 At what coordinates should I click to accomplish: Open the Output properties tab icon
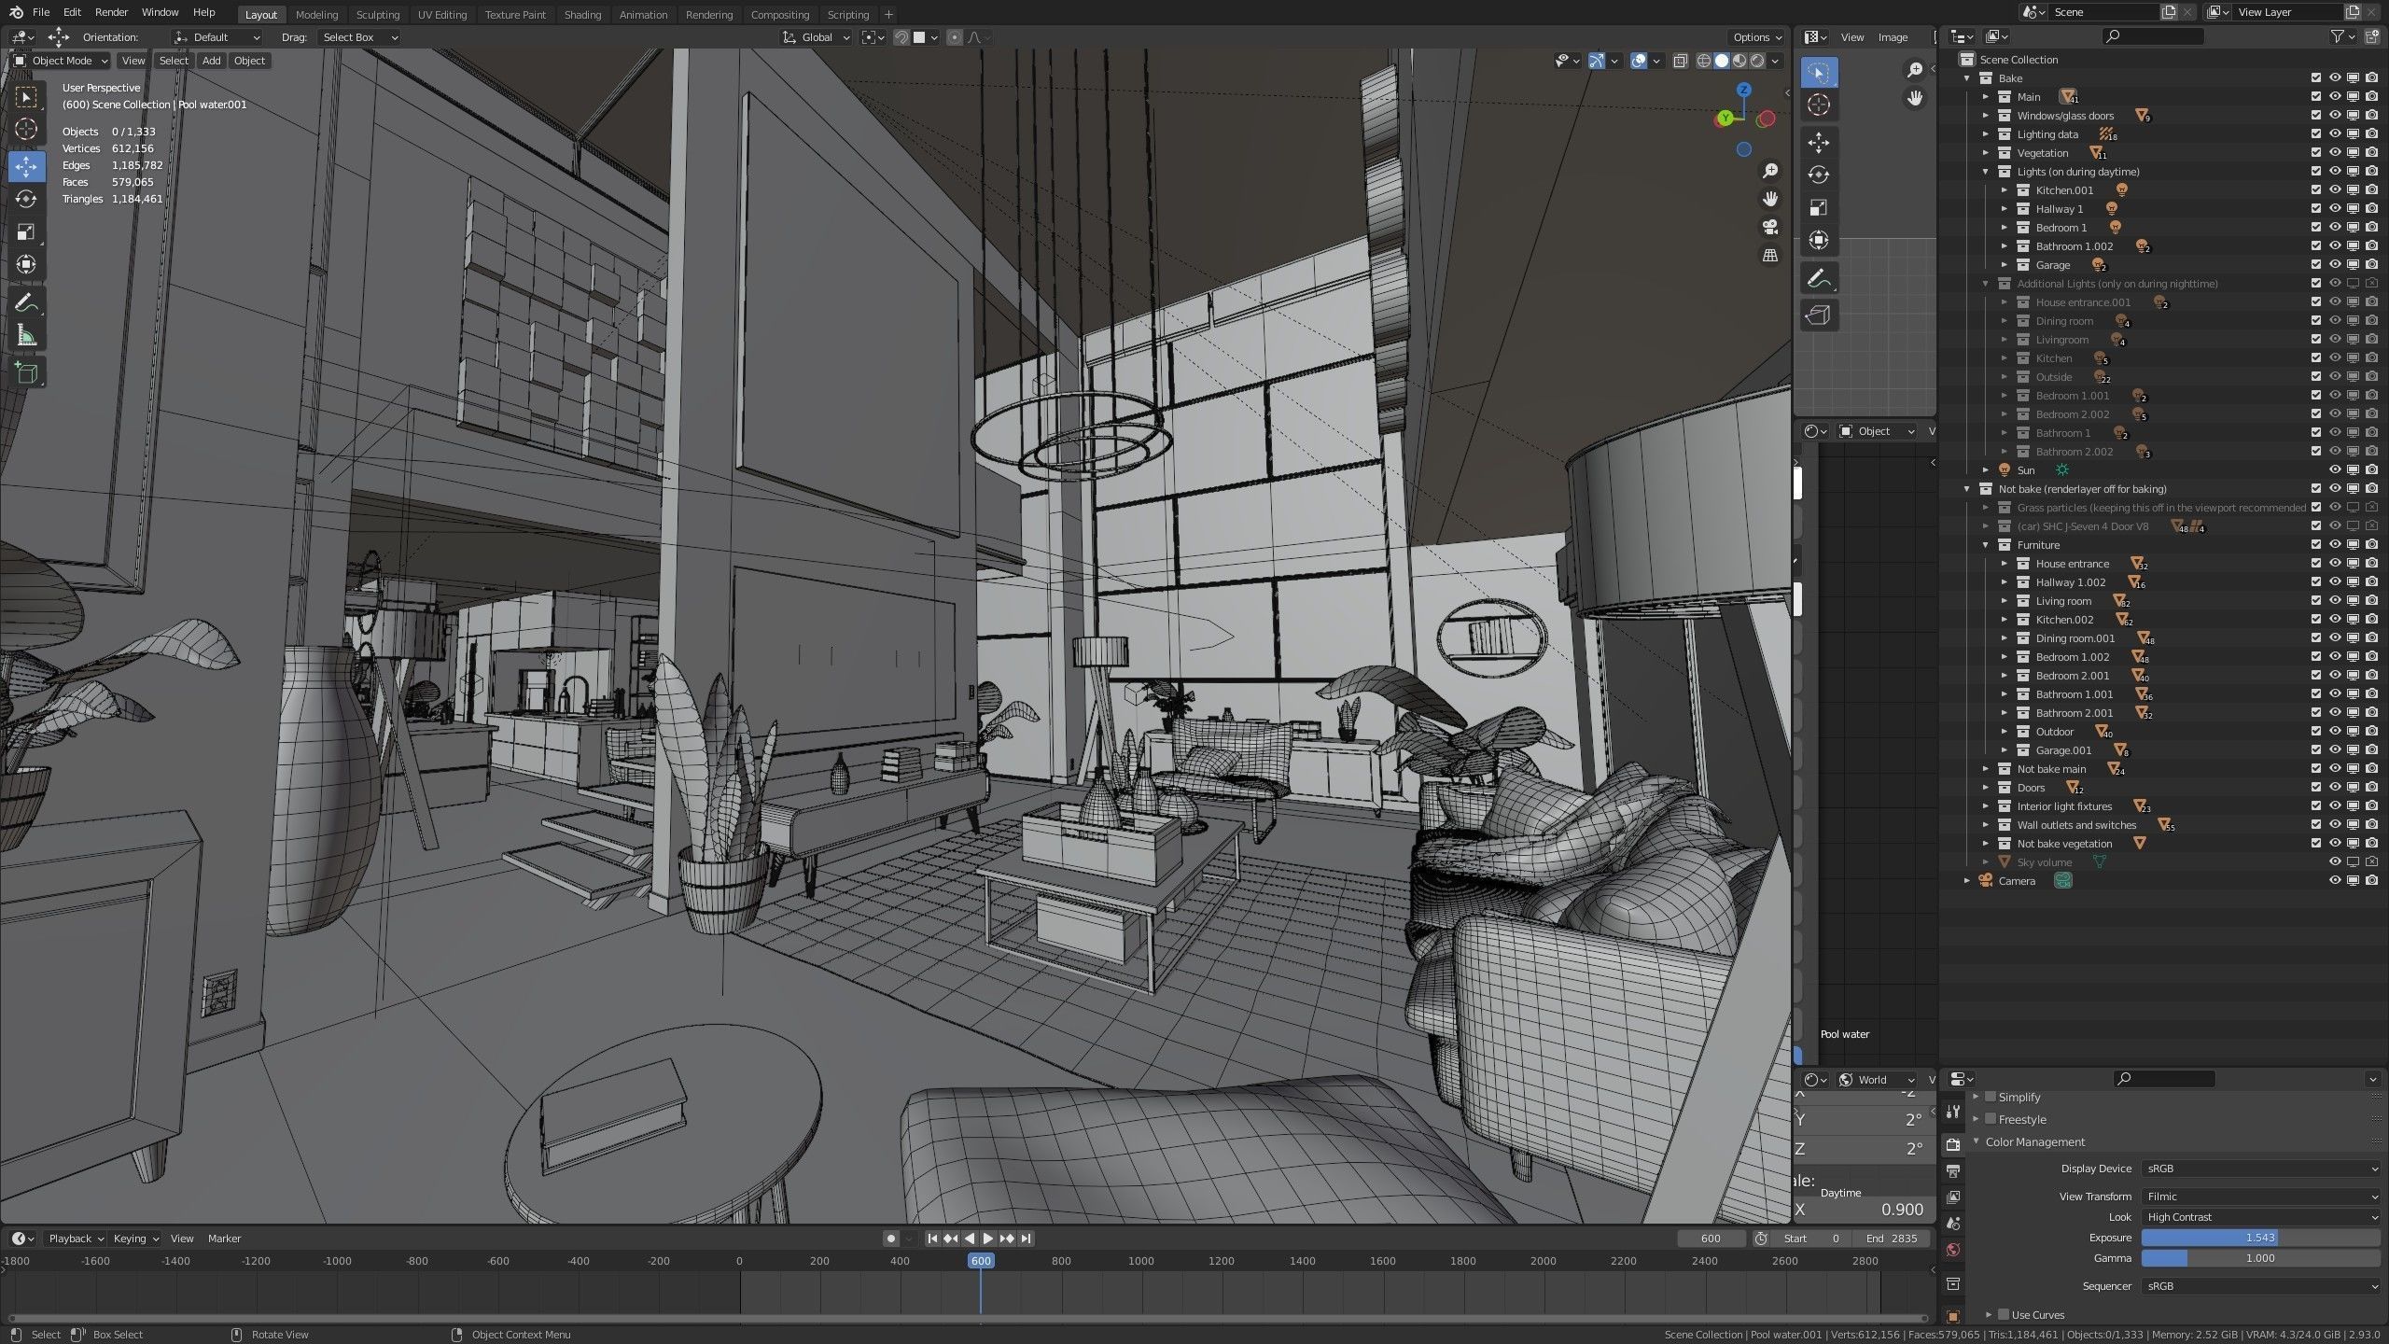point(1952,1171)
